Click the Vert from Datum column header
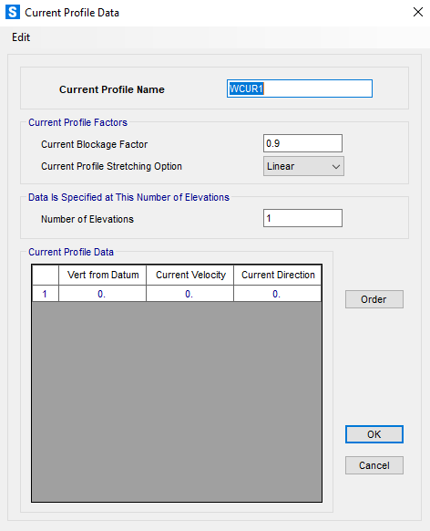This screenshot has width=430, height=531. tap(102, 275)
